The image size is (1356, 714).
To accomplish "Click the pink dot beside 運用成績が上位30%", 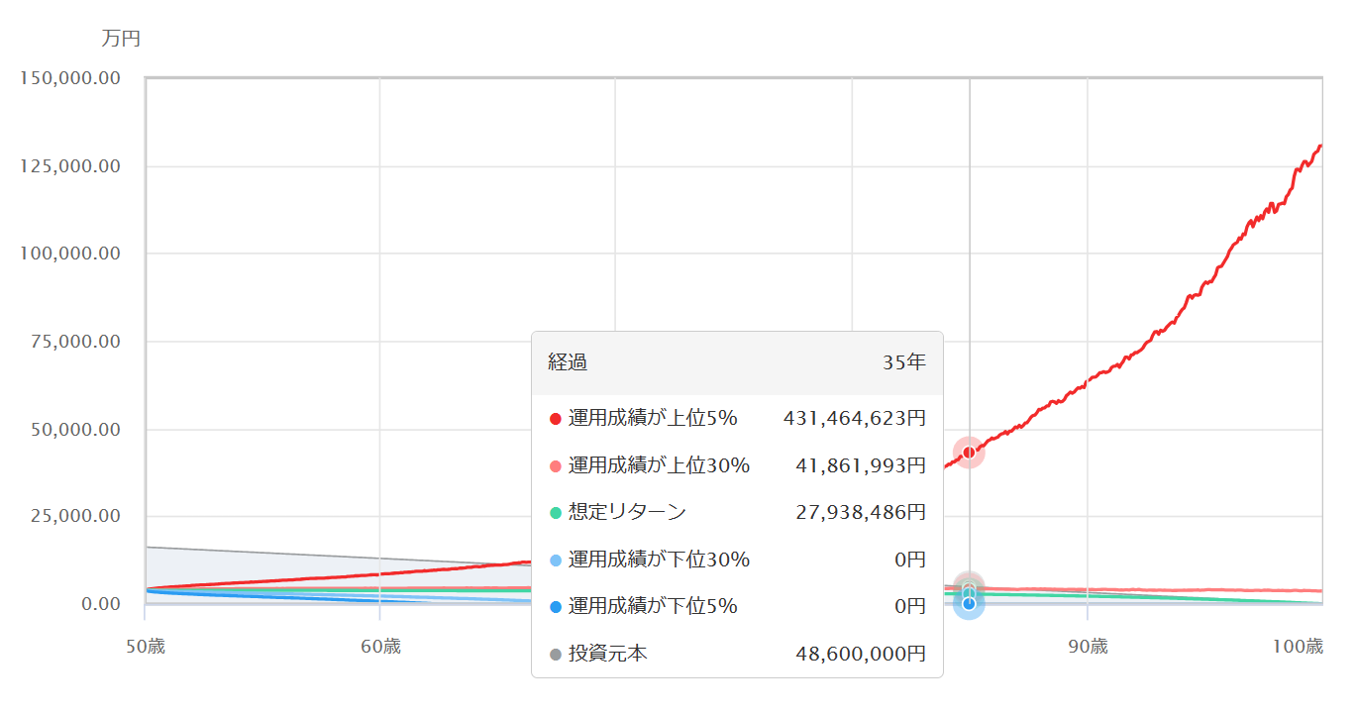I will tap(556, 465).
